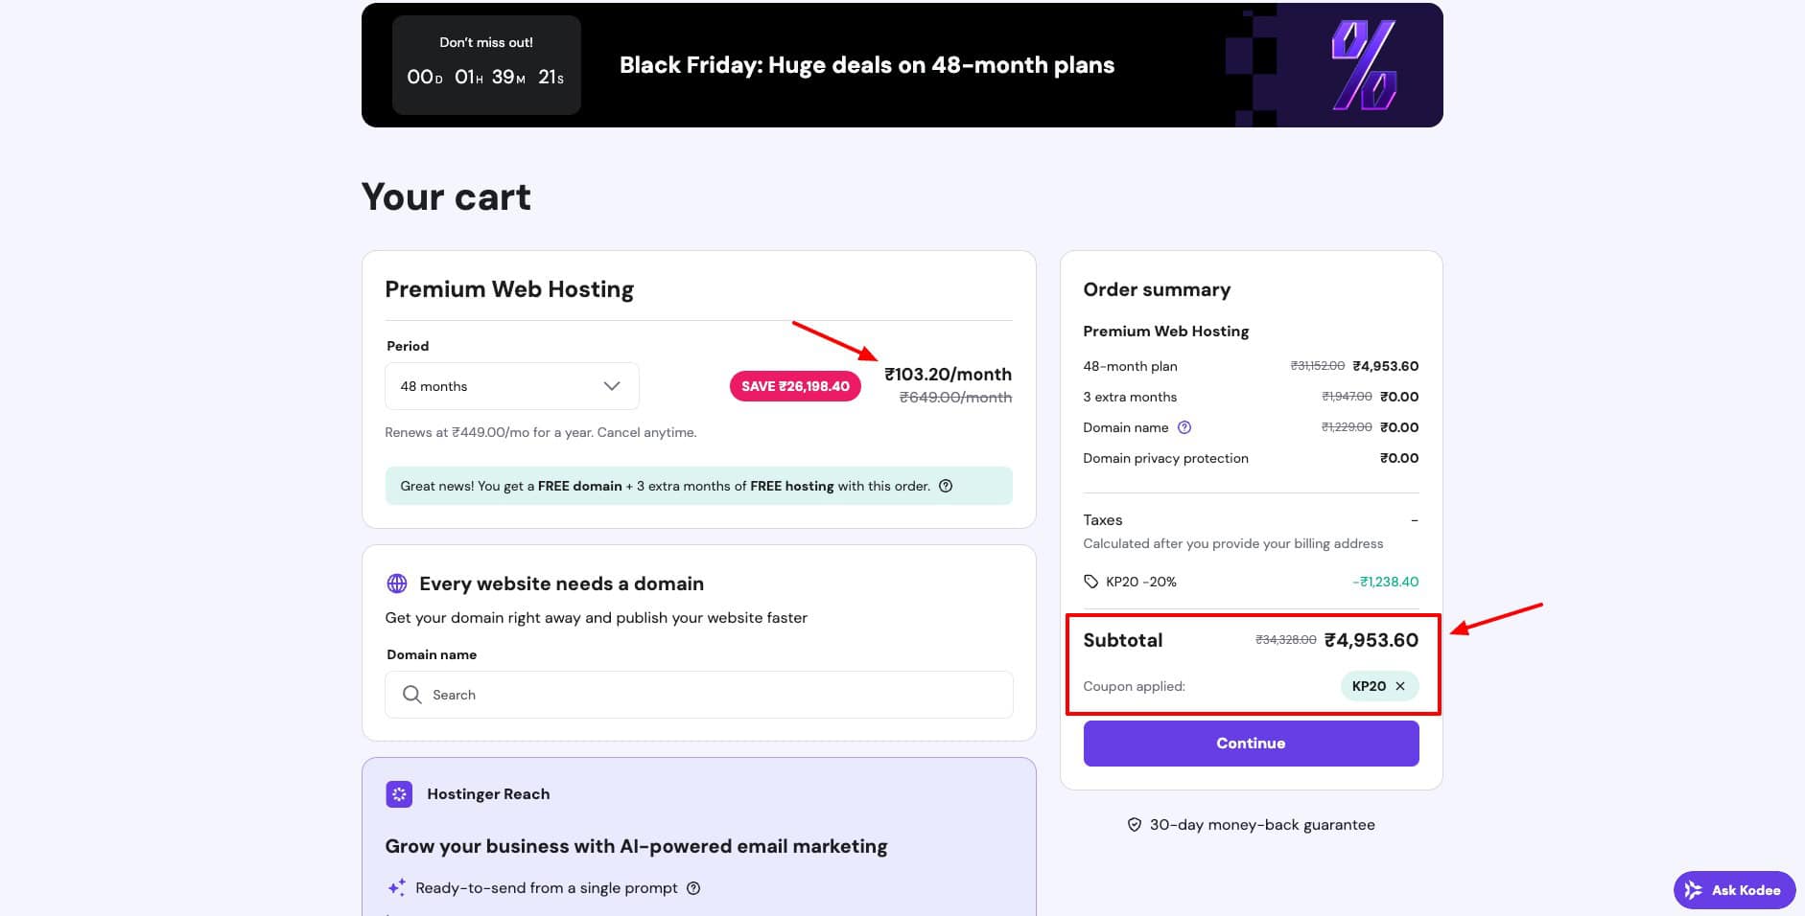The height and width of the screenshot is (916, 1805).
Task: Click the globe icon beside the domain heading
Action: coord(397,584)
